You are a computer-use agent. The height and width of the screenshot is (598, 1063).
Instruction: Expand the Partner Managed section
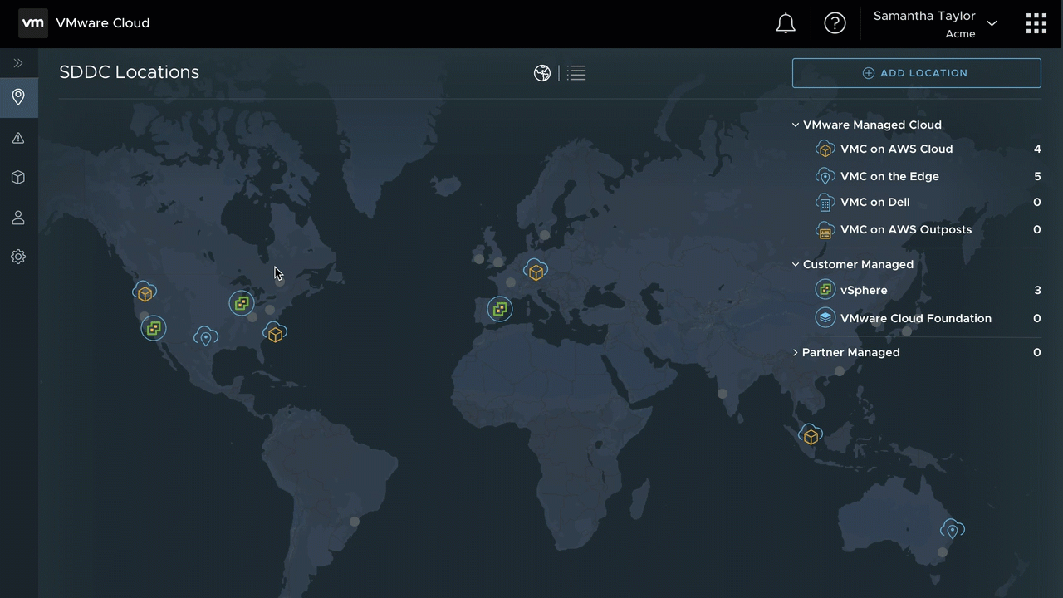pyautogui.click(x=796, y=352)
